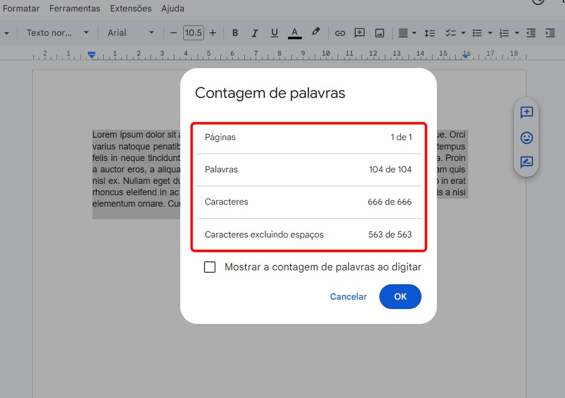Image resolution: width=565 pixels, height=398 pixels.
Task: Click the value 1 de 1
Action: click(x=401, y=137)
